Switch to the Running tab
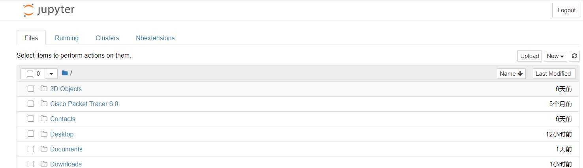583x168 pixels. (x=67, y=38)
